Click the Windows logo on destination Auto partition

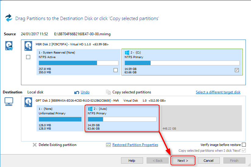90,109
